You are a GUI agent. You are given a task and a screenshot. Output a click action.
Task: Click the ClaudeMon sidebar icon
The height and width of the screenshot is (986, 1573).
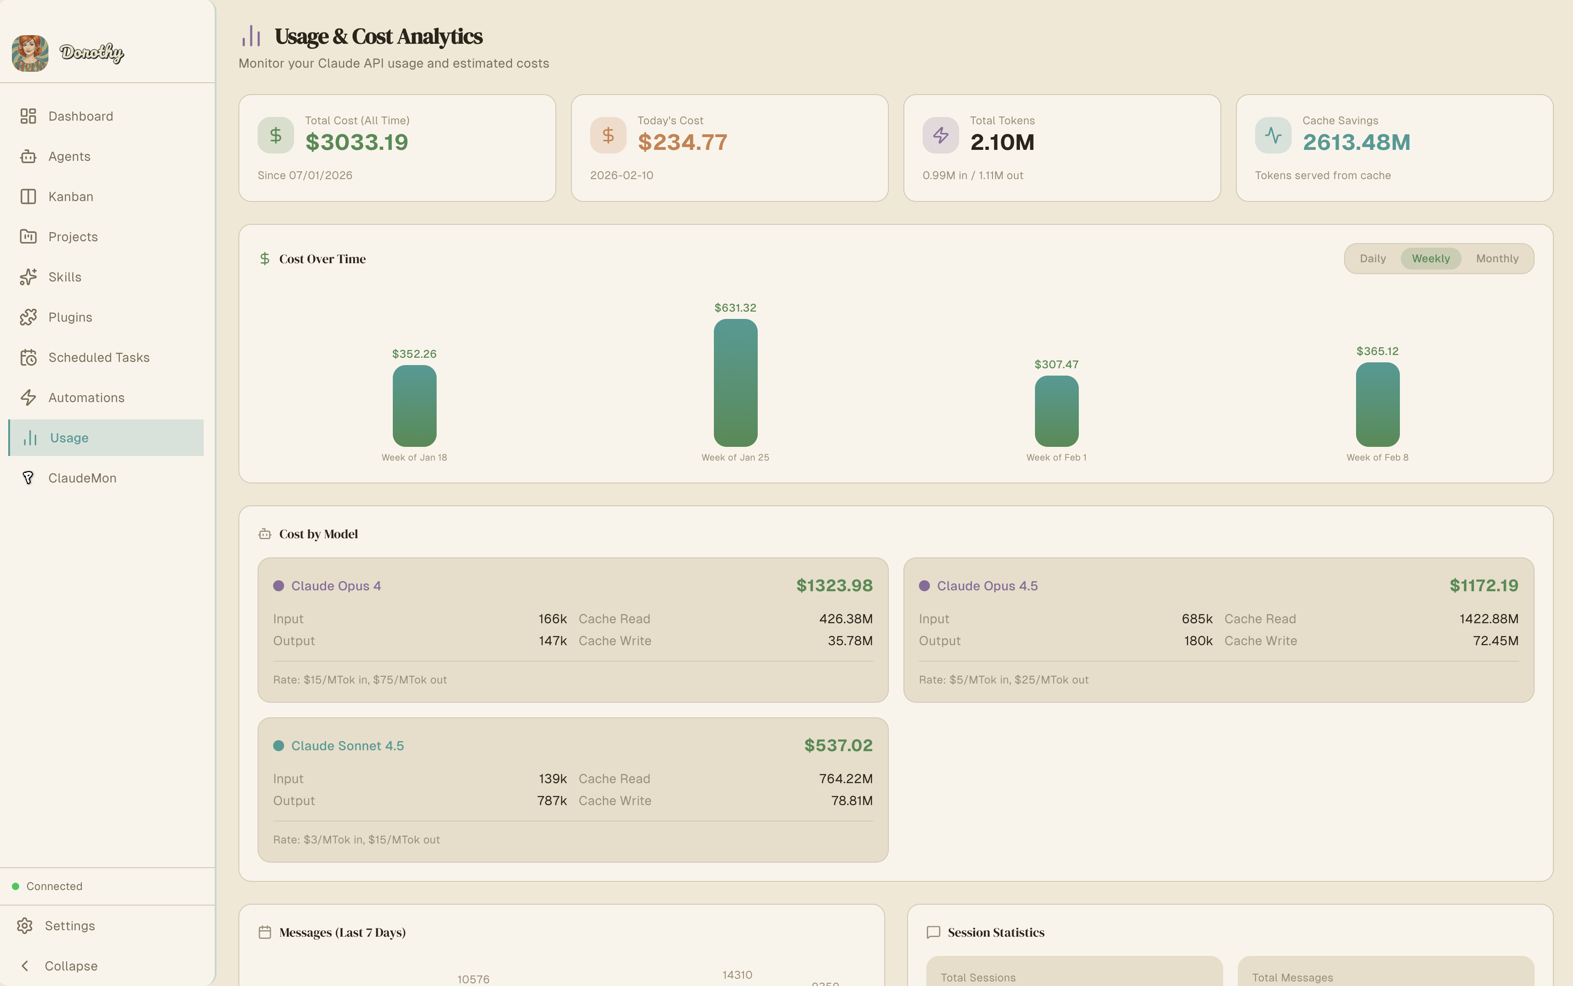pos(28,478)
